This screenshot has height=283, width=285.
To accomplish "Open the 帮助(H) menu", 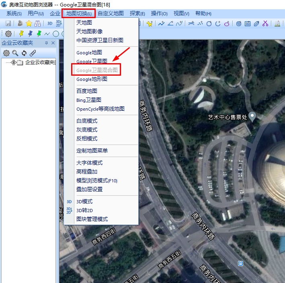I will (x=203, y=14).
